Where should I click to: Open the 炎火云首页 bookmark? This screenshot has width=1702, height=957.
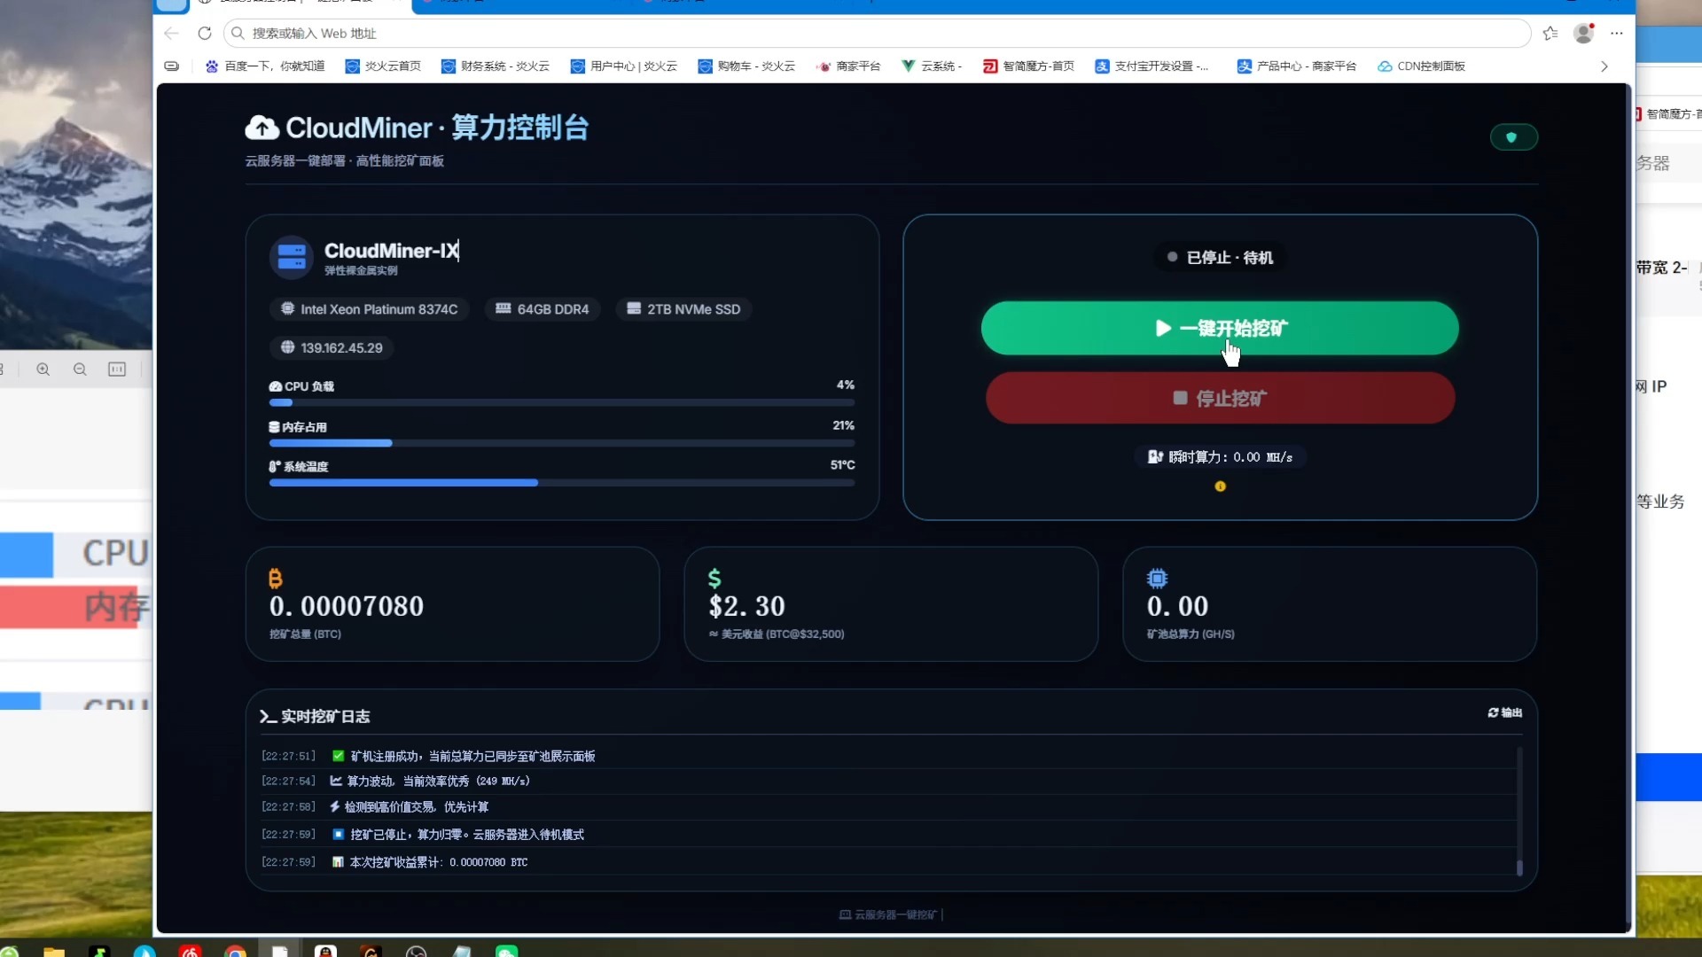383,66
